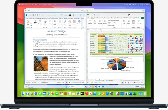Open Cell Styles dropdown in Excel

pos(112,25)
